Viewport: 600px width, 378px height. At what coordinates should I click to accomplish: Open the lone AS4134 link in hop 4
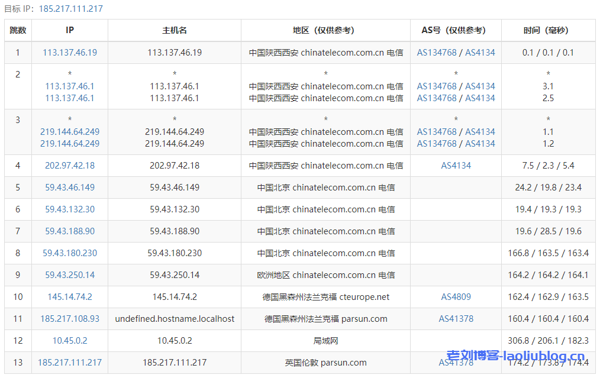(456, 166)
